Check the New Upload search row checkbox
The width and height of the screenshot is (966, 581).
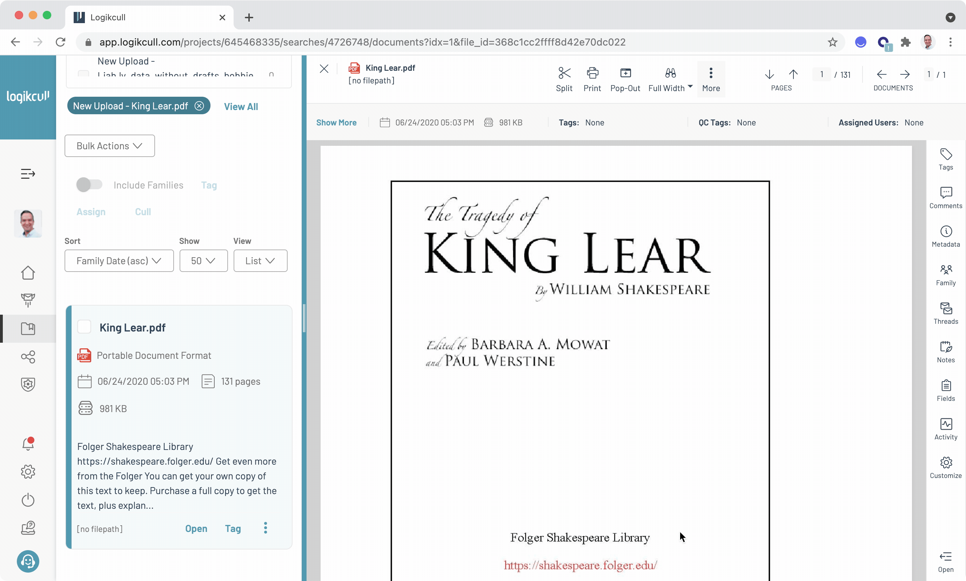(x=83, y=73)
